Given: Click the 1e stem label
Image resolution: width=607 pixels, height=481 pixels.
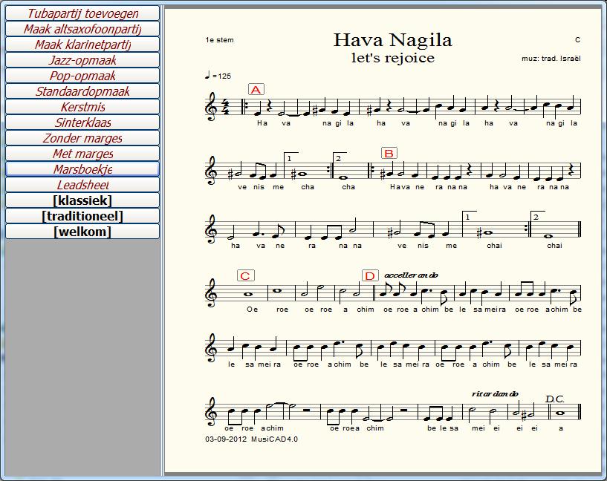Looking at the screenshot, I should coord(219,40).
